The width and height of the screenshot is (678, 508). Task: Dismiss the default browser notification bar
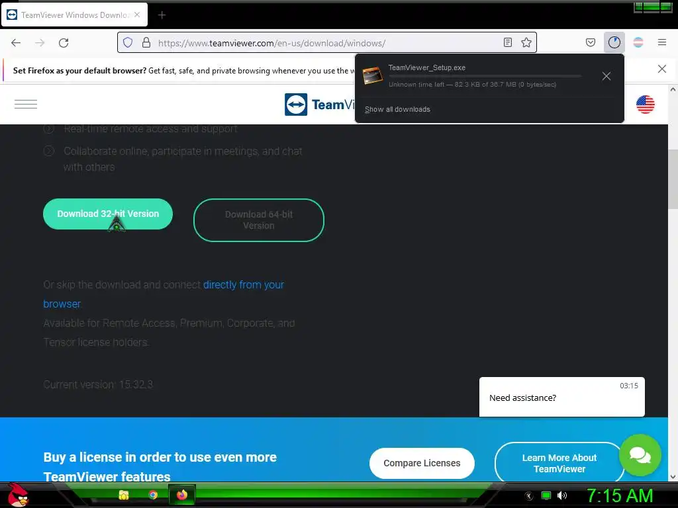661,69
